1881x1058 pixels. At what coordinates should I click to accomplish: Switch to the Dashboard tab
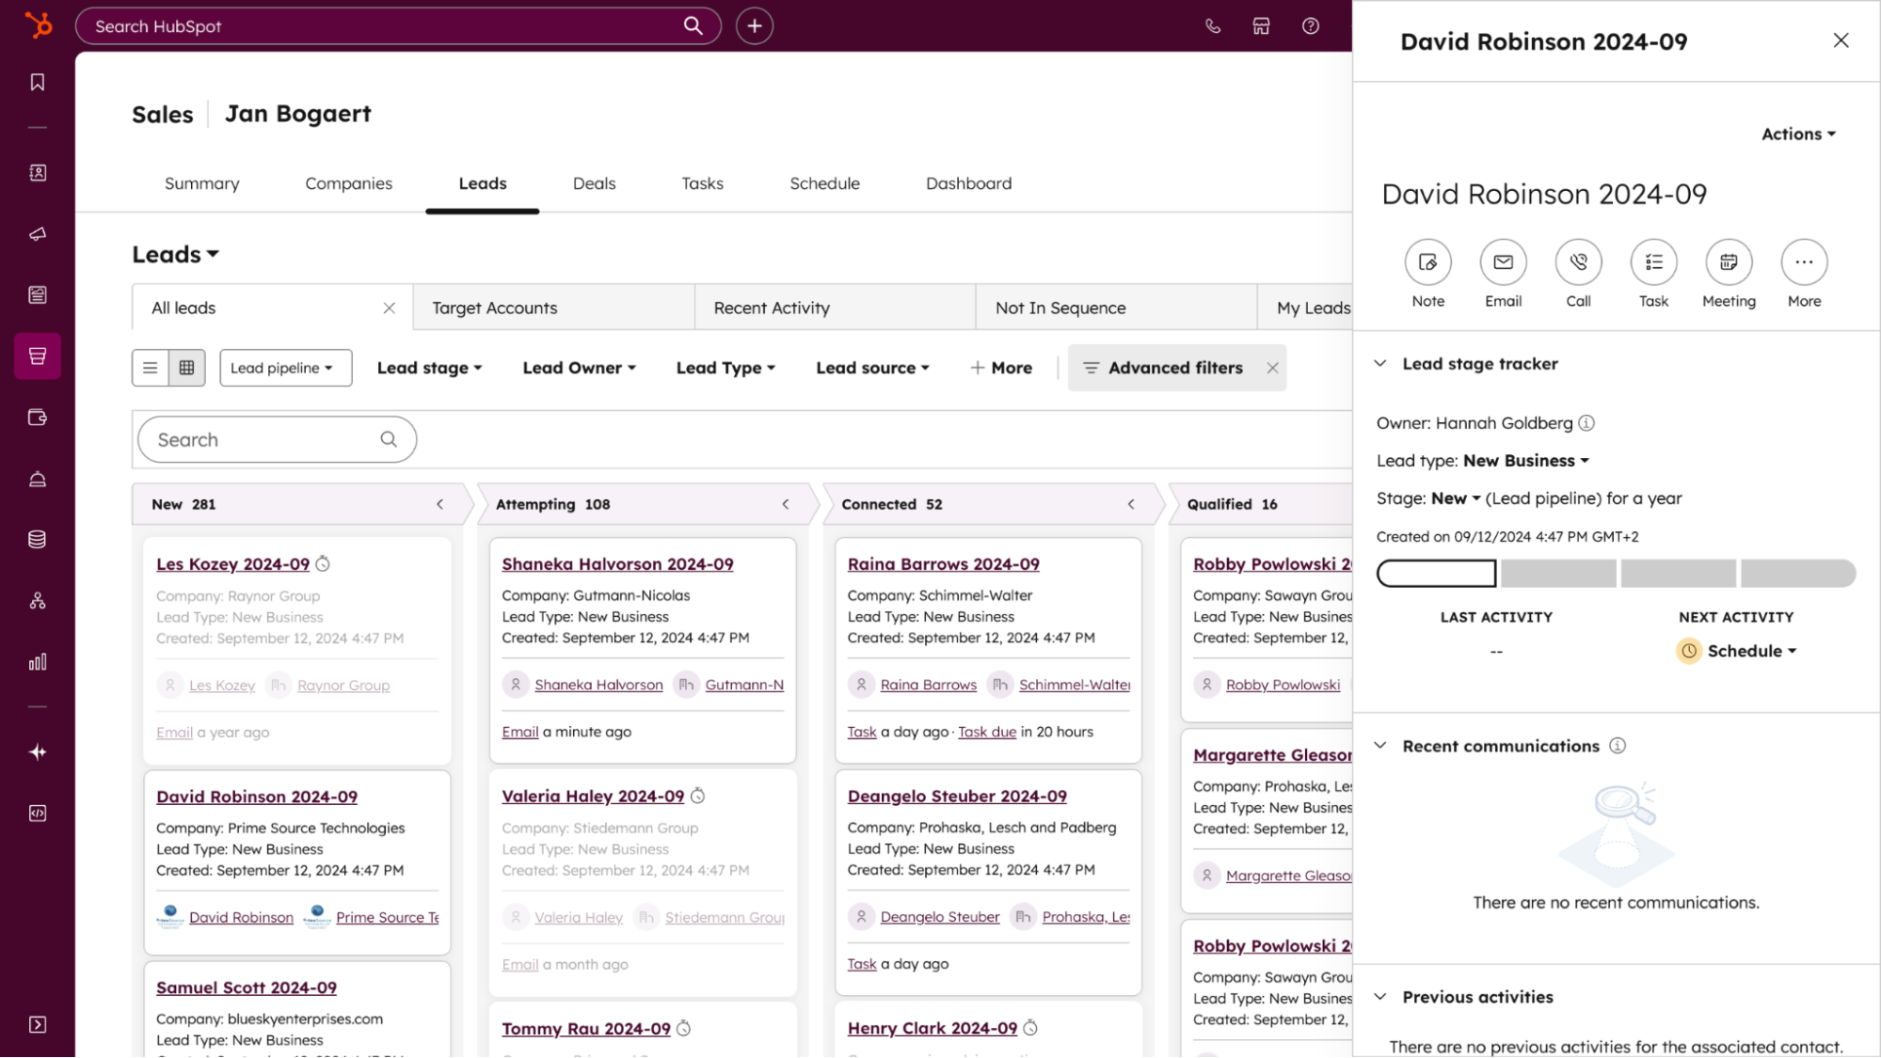click(x=969, y=183)
